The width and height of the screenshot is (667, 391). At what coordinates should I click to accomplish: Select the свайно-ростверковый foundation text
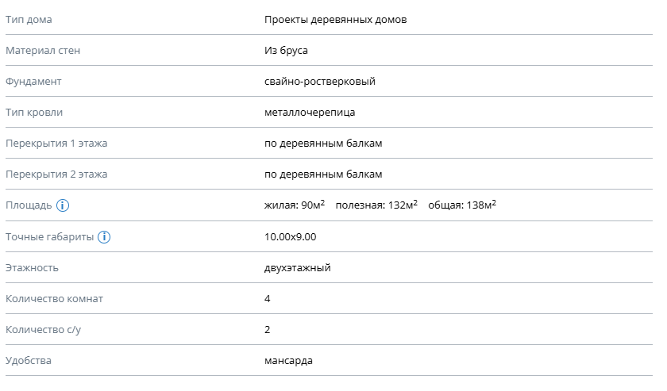pyautogui.click(x=320, y=82)
